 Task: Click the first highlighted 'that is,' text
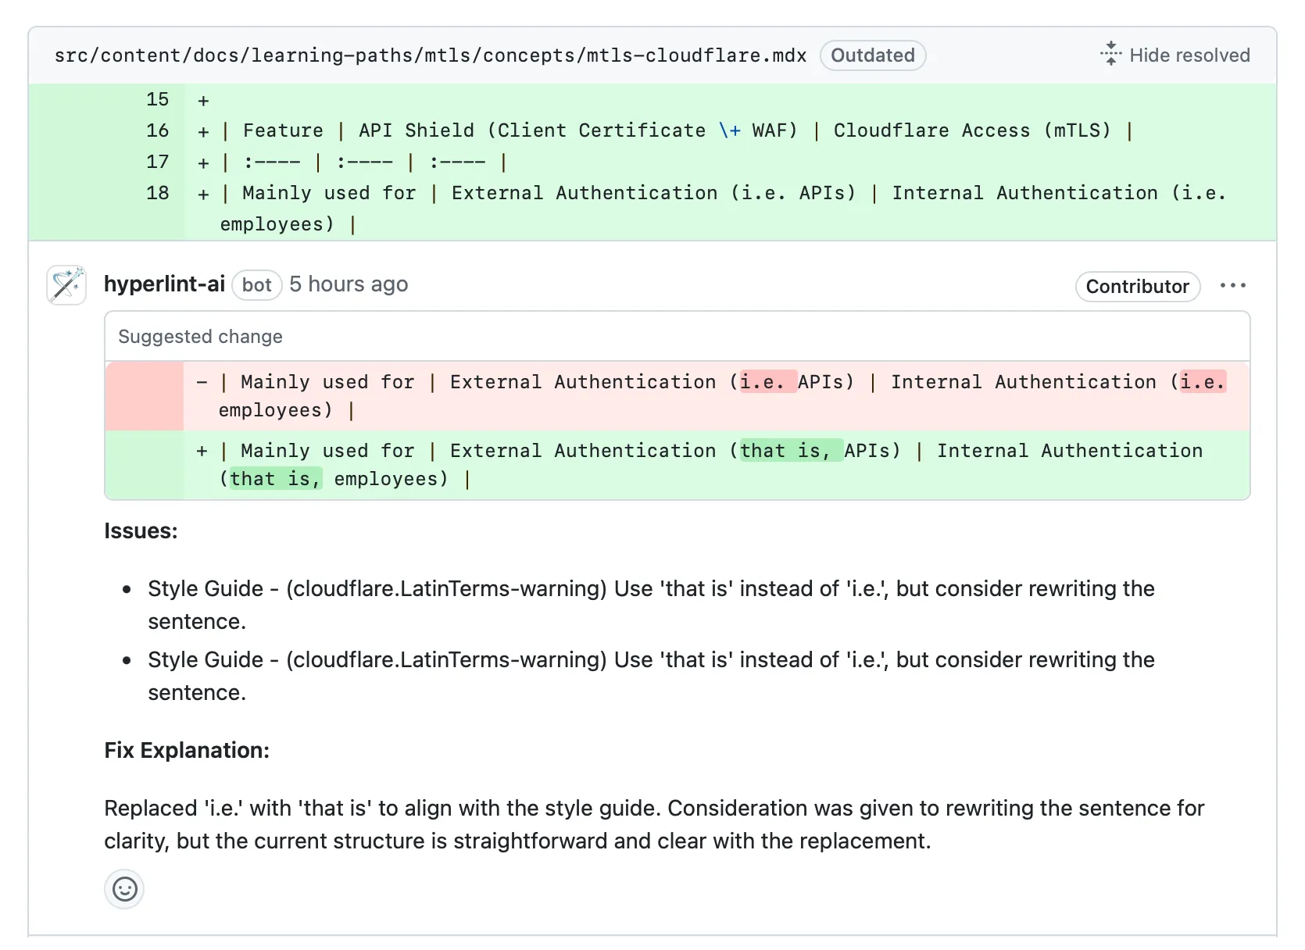point(790,451)
